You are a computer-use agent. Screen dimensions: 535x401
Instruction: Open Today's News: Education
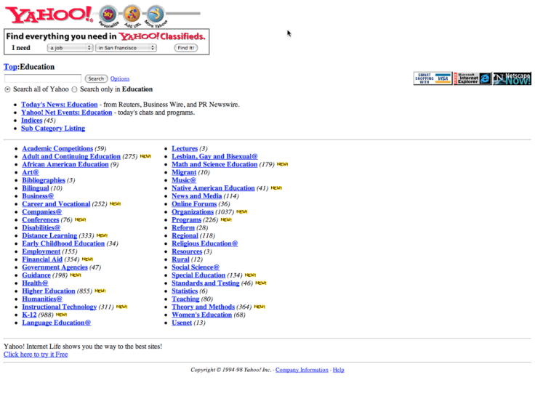60,105
